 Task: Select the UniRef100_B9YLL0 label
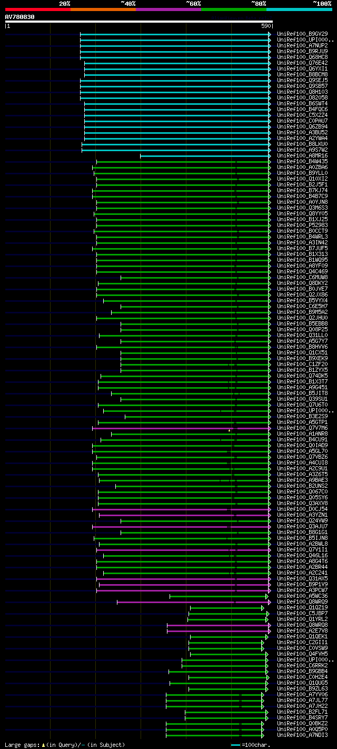click(x=303, y=173)
